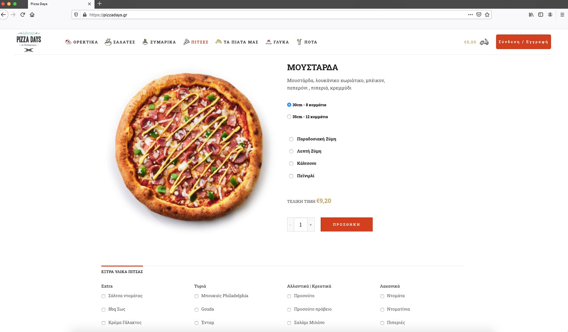The width and height of the screenshot is (568, 332).
Task: Open the Firefox hamburger menu
Action: pyautogui.click(x=562, y=15)
